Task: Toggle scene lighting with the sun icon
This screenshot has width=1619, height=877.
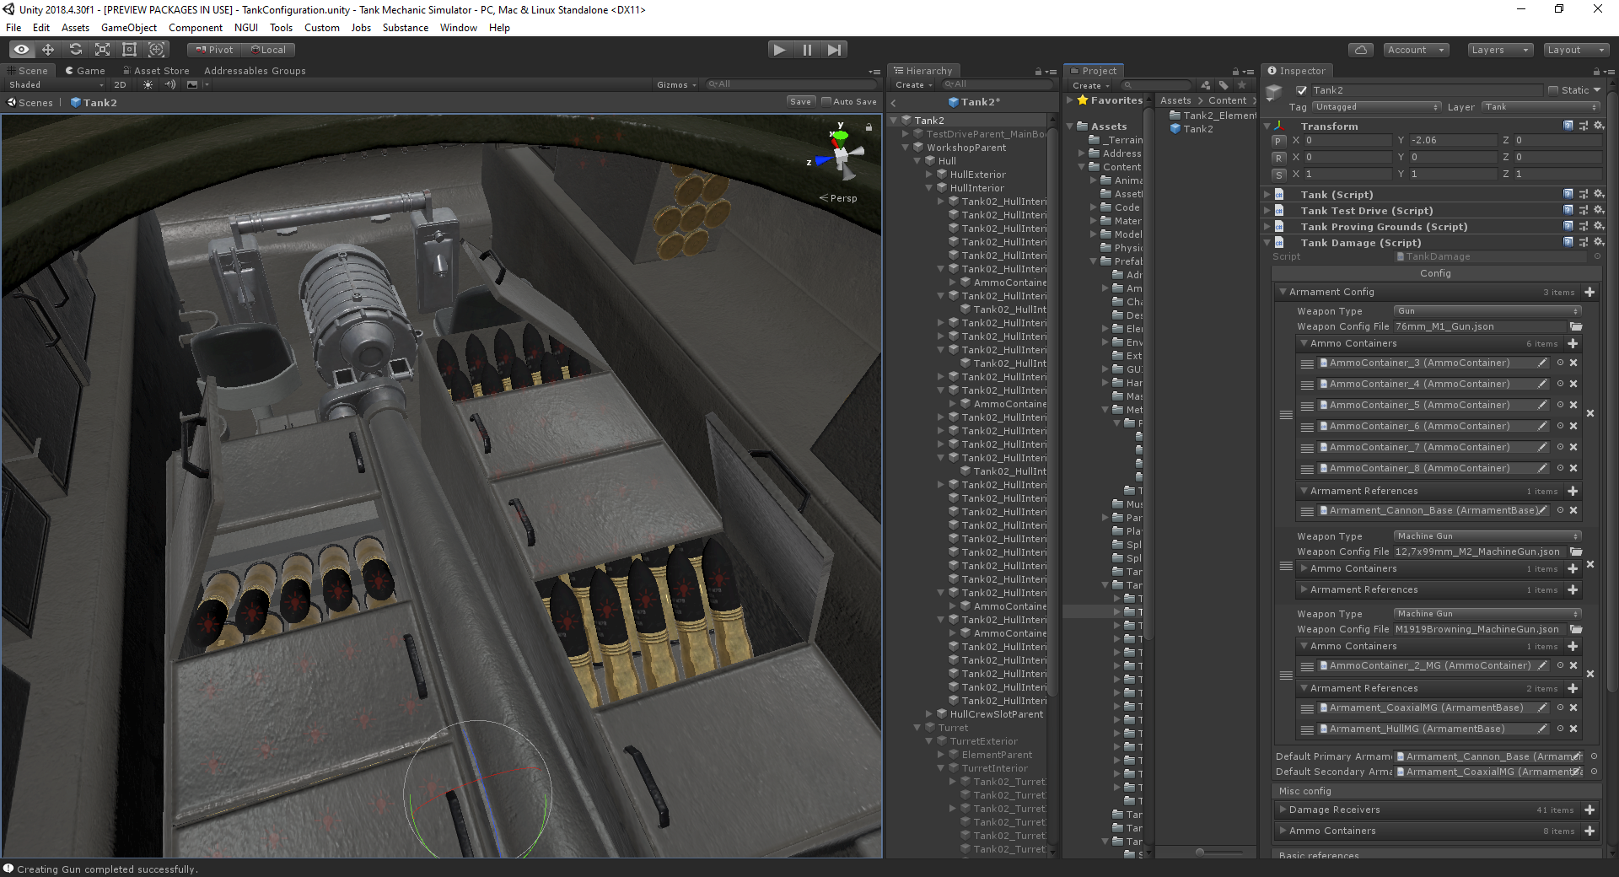Action: (x=148, y=85)
